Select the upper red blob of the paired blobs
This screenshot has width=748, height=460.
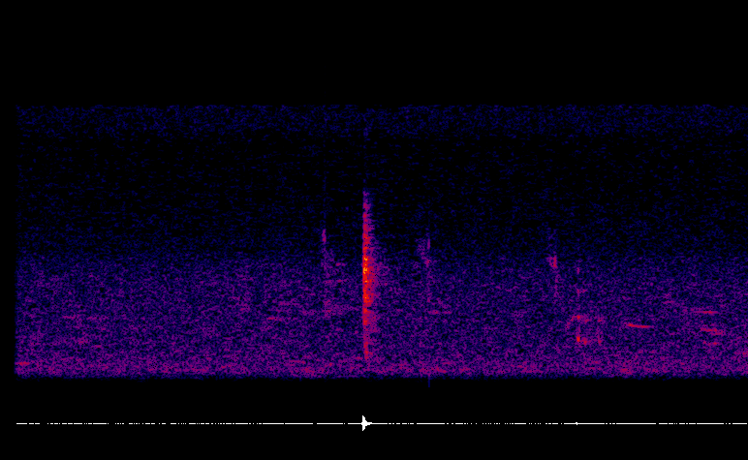click(578, 317)
